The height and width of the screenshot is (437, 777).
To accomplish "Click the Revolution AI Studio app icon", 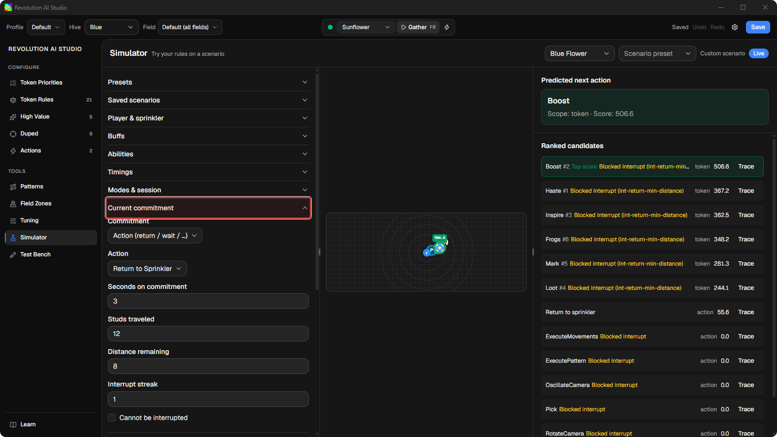I will coord(8,7).
